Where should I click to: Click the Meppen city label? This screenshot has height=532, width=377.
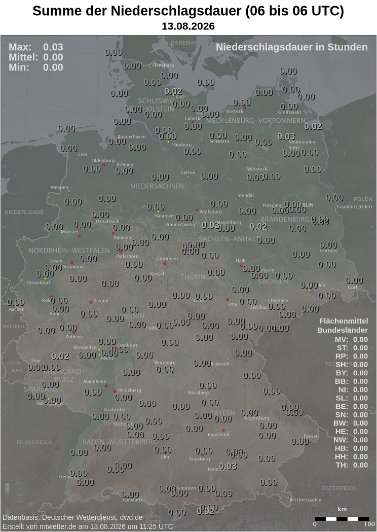(59, 187)
